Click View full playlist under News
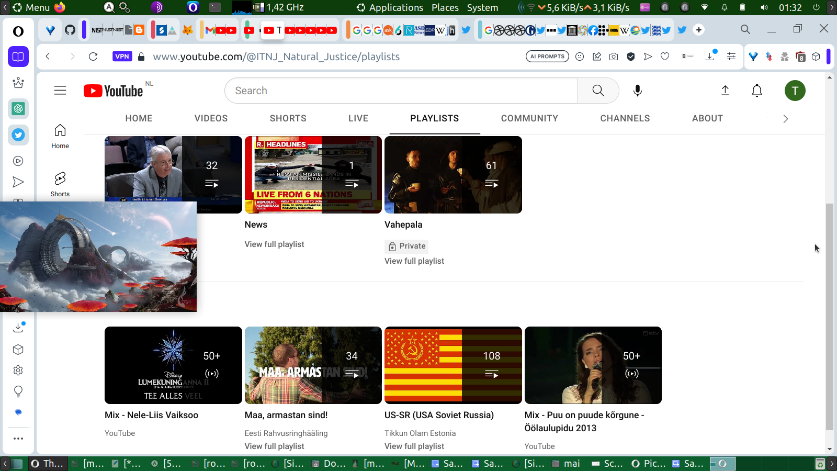 tap(274, 244)
